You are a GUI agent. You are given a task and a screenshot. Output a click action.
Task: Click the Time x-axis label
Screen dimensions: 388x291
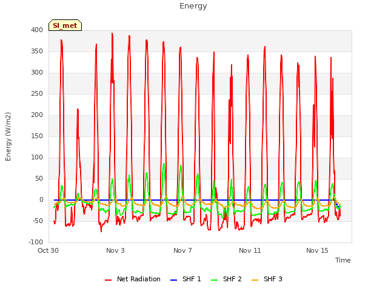point(343,260)
